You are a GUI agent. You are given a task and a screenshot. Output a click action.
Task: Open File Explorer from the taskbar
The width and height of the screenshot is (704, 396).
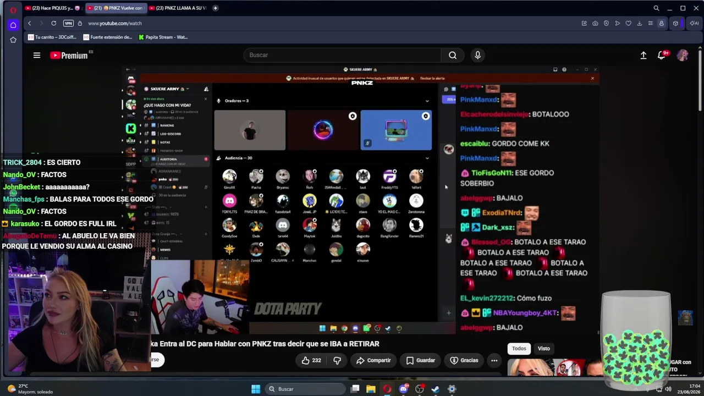point(371,389)
